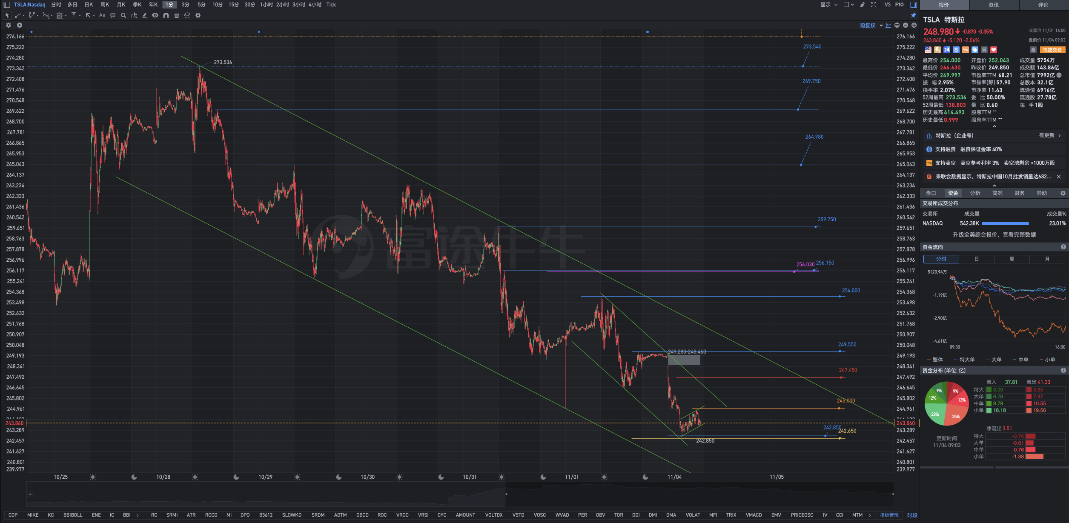
Task: Switch to 分时 time-sharing view
Action: pyautogui.click(x=56, y=5)
